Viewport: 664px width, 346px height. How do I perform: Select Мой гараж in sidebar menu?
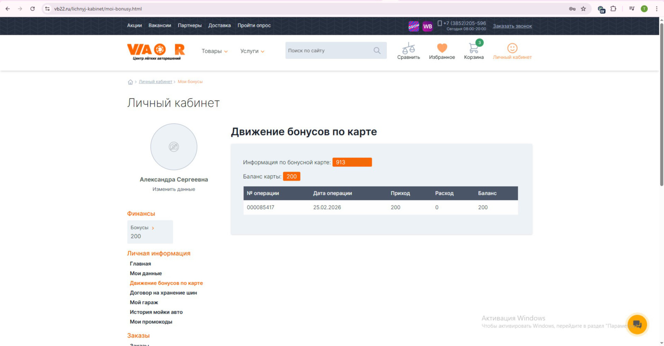(x=144, y=302)
